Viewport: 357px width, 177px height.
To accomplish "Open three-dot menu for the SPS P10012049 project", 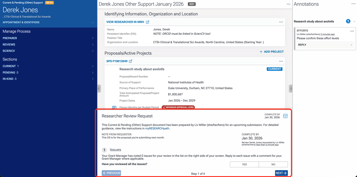I will (281, 61).
